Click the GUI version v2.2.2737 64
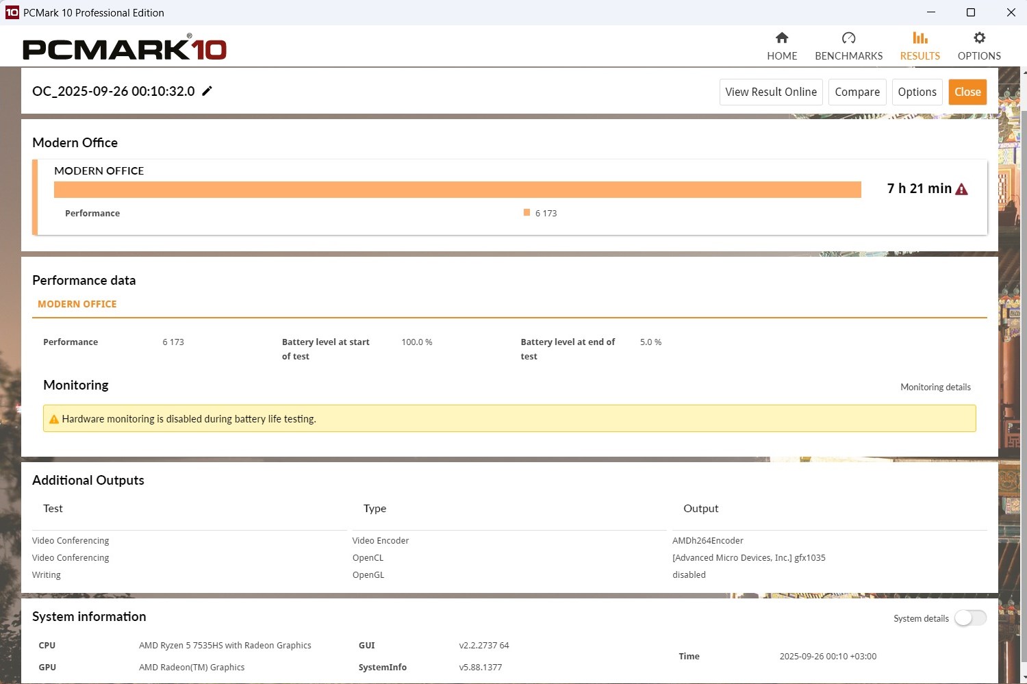The image size is (1027, 684). click(484, 645)
